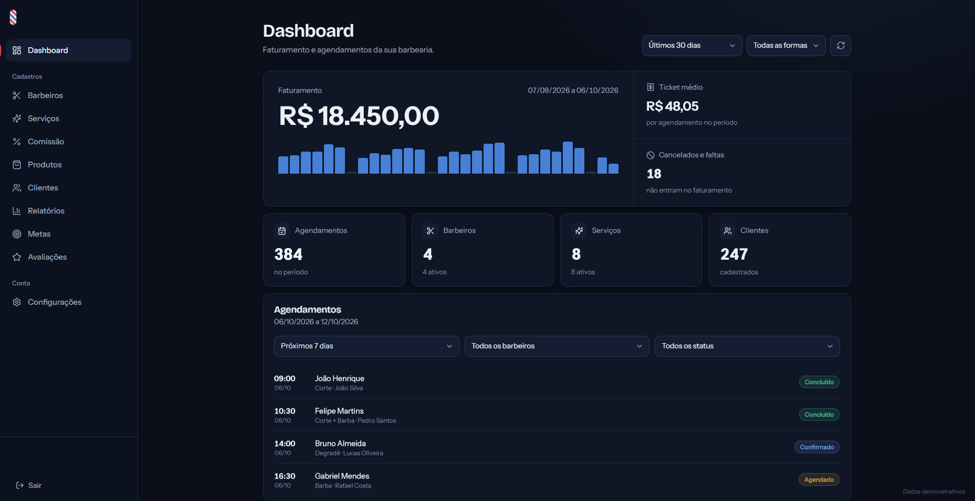Click the receipt icon next to Ticket médio

click(x=651, y=87)
